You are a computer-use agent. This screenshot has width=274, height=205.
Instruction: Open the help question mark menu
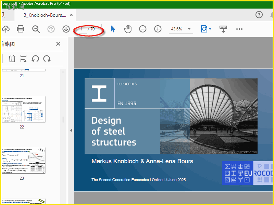pos(259,15)
